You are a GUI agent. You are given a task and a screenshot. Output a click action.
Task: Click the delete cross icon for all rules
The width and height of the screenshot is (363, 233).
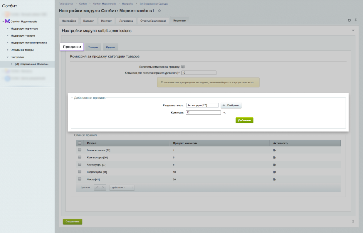103,187
